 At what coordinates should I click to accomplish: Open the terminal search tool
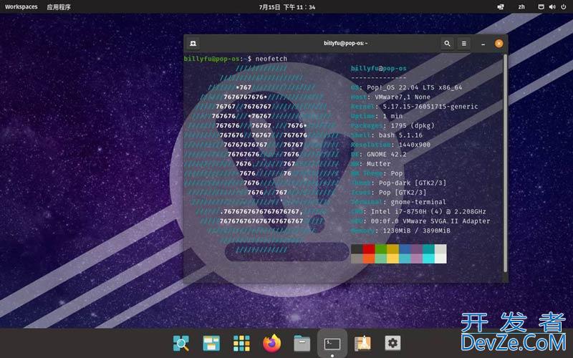[x=447, y=44]
